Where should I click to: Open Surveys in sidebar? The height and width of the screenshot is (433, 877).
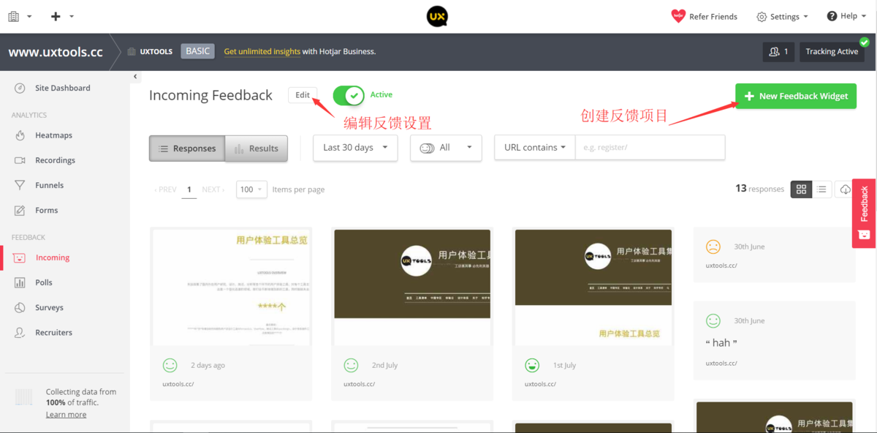49,307
